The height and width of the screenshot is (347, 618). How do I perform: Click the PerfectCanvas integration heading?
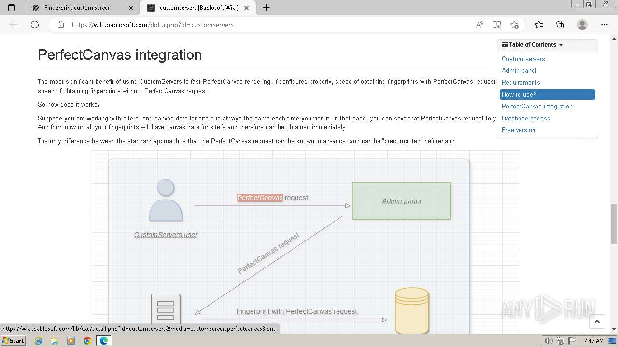pos(120,55)
